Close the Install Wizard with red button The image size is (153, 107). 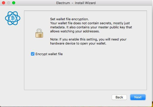click(x=4, y=3)
